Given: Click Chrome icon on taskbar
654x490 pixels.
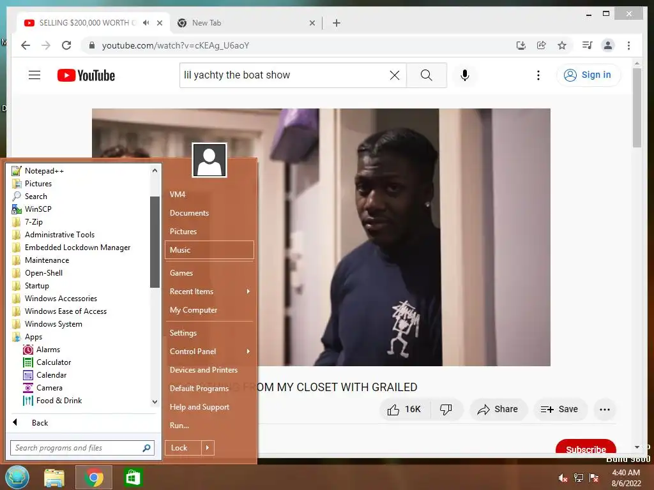Looking at the screenshot, I should [x=94, y=477].
